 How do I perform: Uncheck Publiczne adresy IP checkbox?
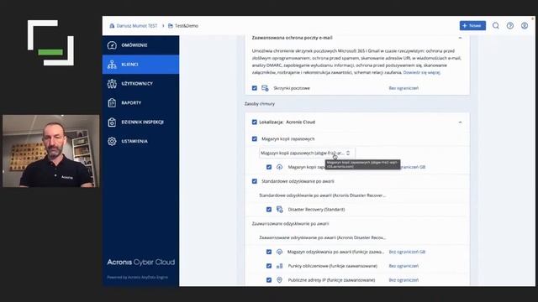[x=269, y=280]
